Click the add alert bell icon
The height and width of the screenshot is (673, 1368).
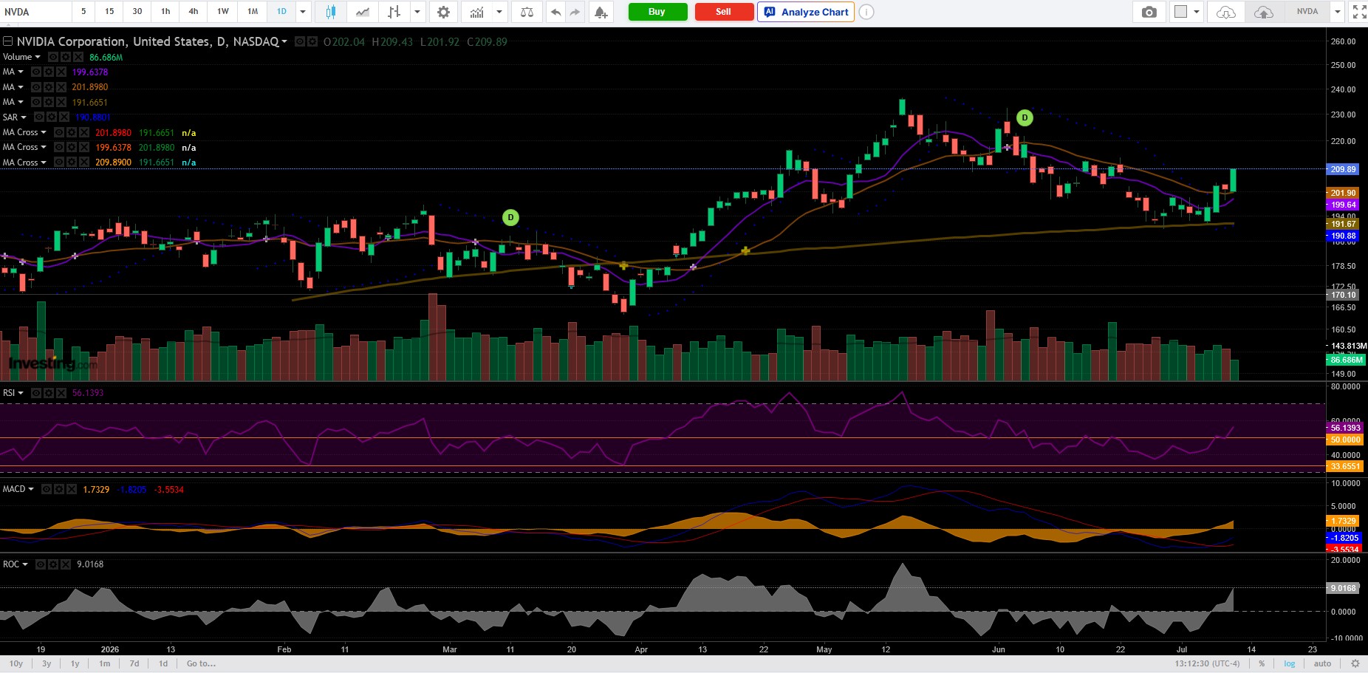tap(601, 12)
